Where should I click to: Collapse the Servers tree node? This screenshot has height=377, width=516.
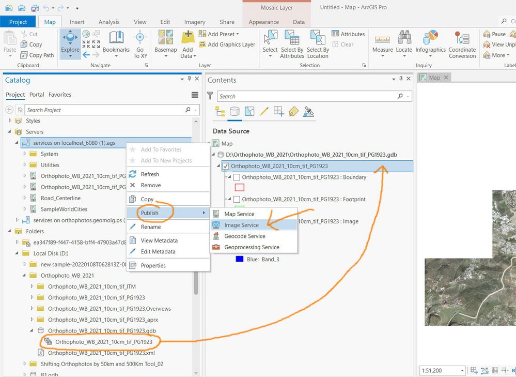coord(9,131)
